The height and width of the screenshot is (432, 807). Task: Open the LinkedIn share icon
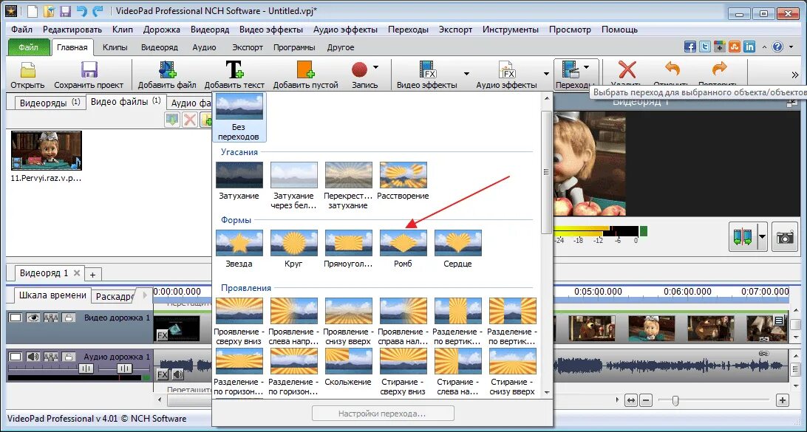(x=750, y=47)
